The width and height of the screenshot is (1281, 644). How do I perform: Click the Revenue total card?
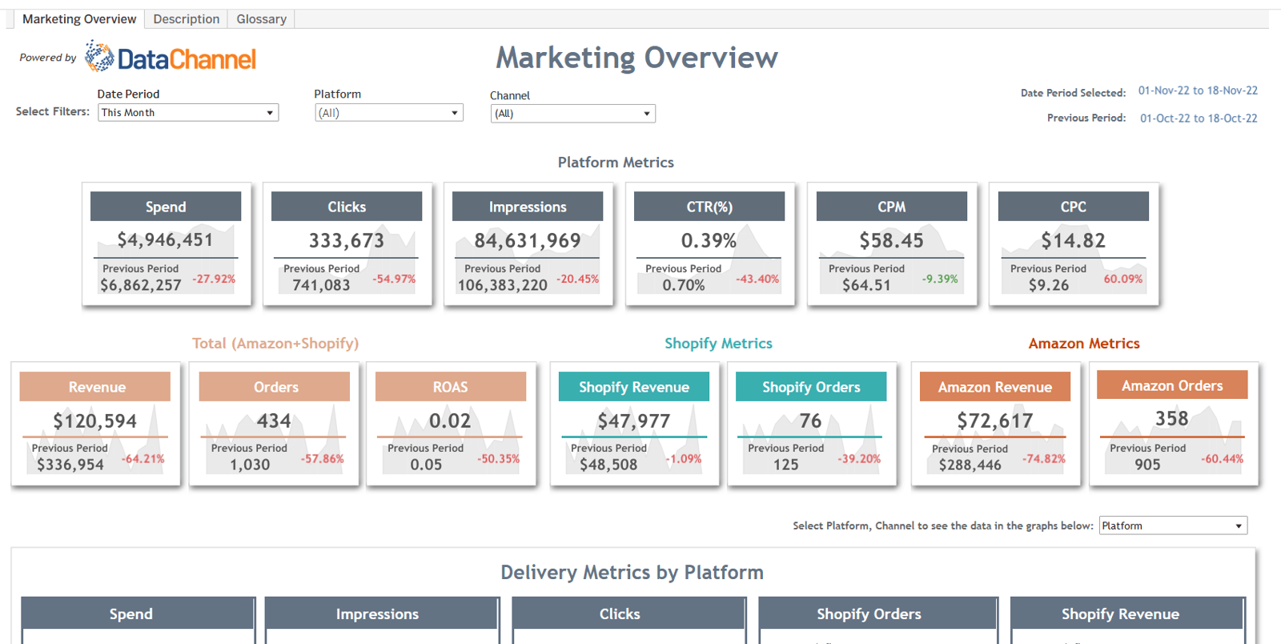point(95,424)
